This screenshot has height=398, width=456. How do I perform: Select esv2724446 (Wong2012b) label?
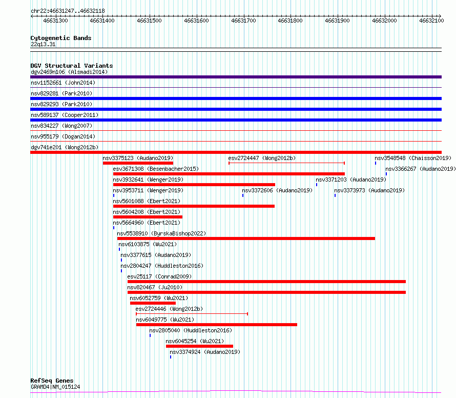[x=169, y=309]
